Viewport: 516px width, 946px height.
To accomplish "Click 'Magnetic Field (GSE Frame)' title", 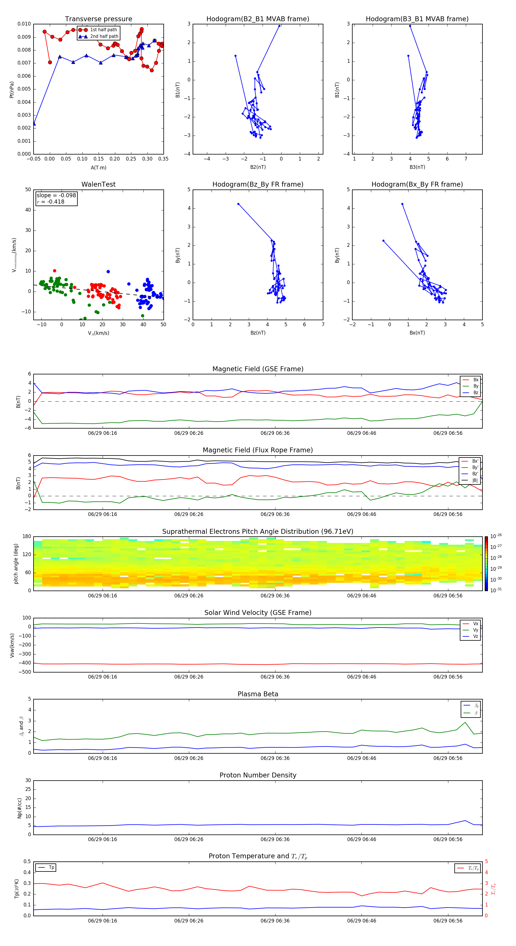I will pyautogui.click(x=258, y=369).
